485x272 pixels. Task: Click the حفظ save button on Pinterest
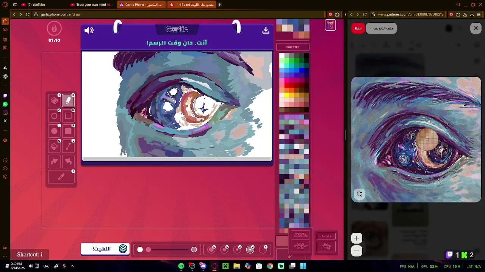click(x=358, y=28)
